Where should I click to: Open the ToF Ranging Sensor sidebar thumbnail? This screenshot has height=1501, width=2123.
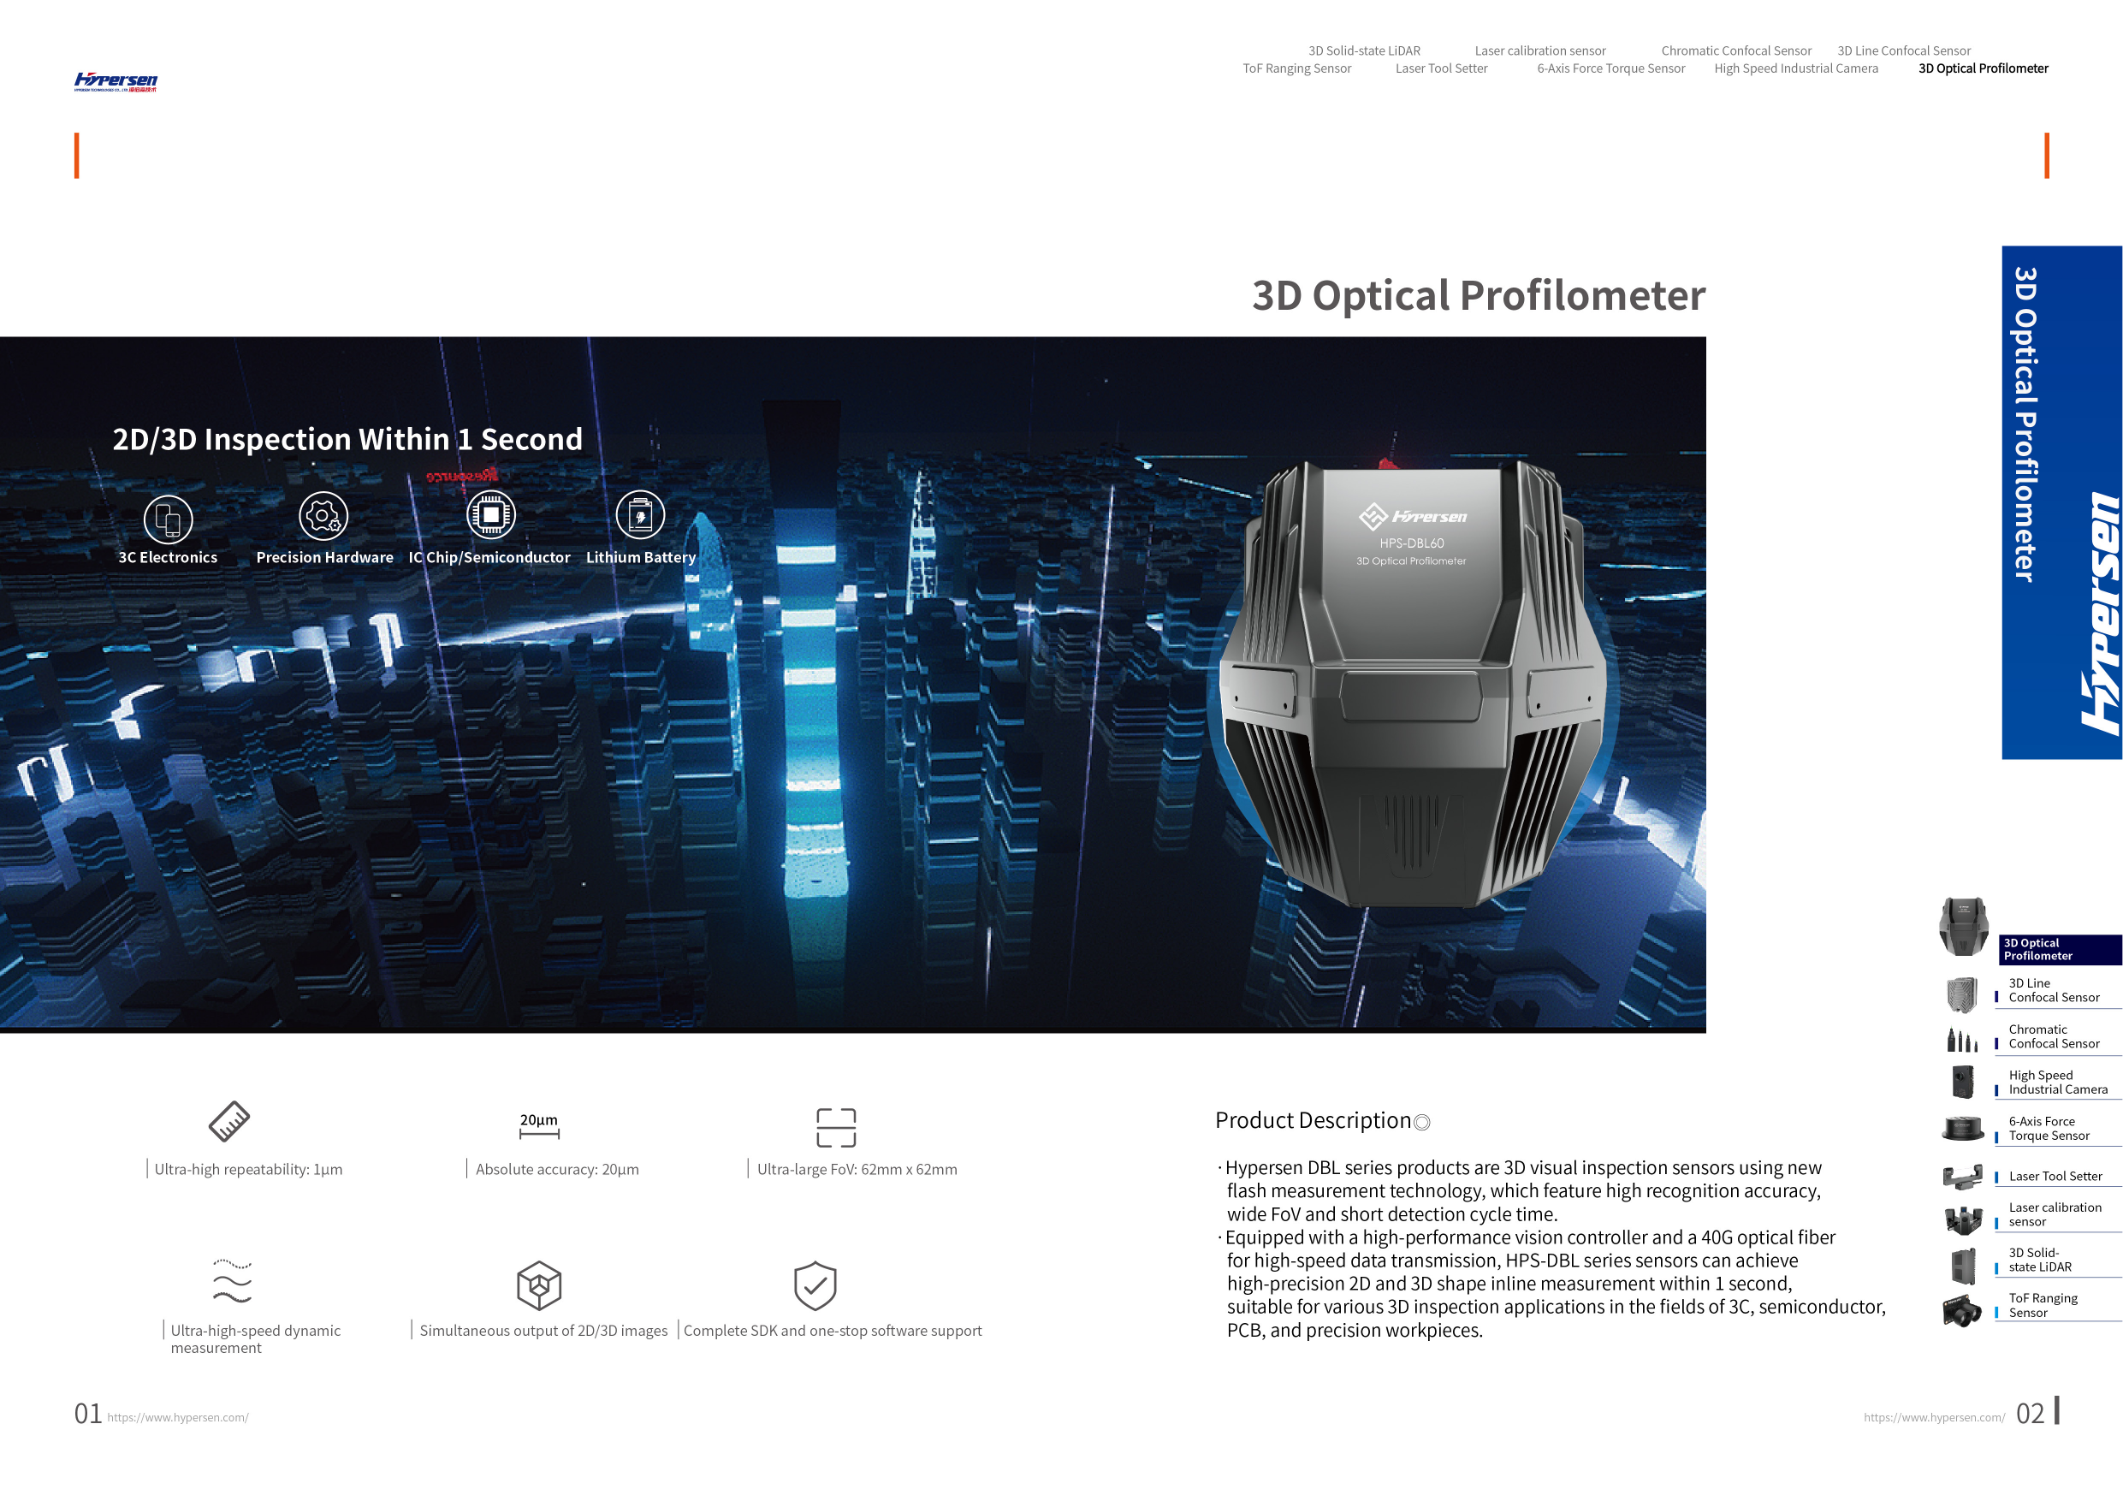[1962, 1310]
